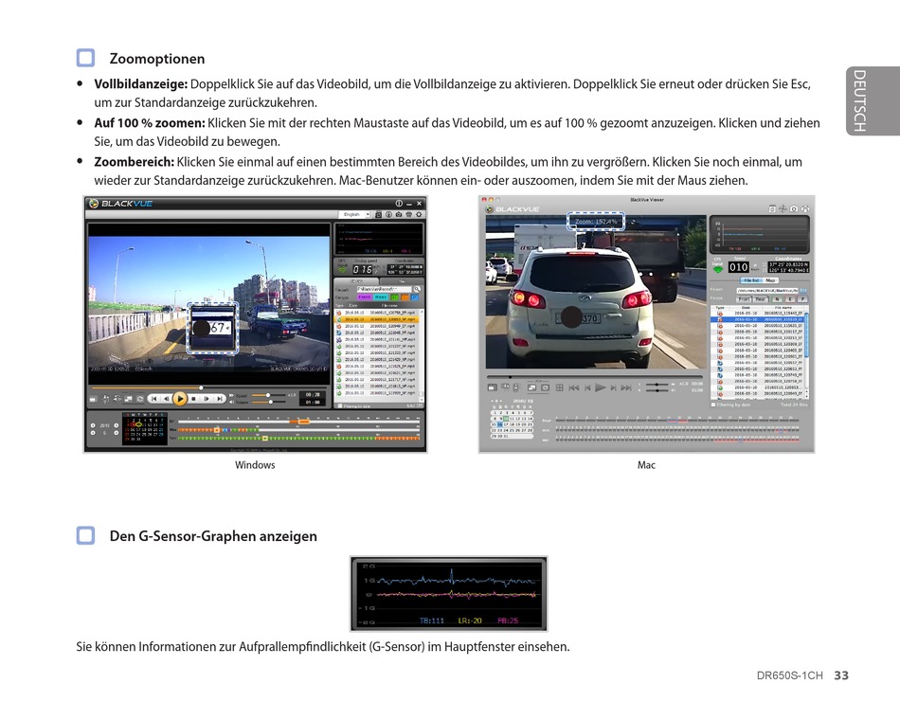900x720 pixels.
Task: Click the yellow-circled date in Windows calendar
Action: tap(139, 424)
